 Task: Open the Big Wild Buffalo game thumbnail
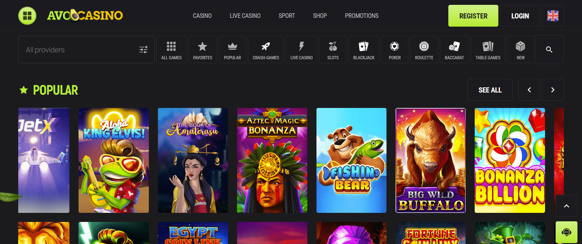(430, 160)
